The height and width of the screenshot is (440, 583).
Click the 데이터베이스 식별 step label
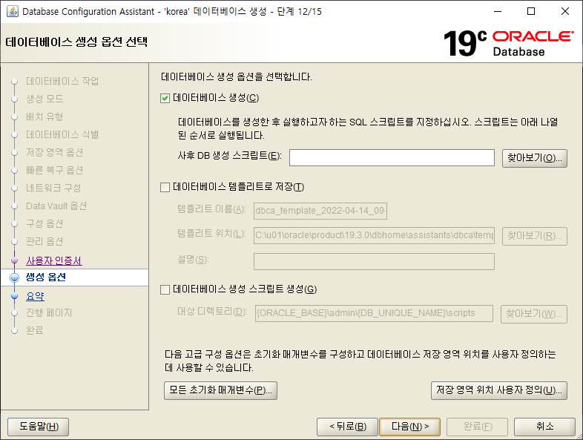[x=62, y=134]
